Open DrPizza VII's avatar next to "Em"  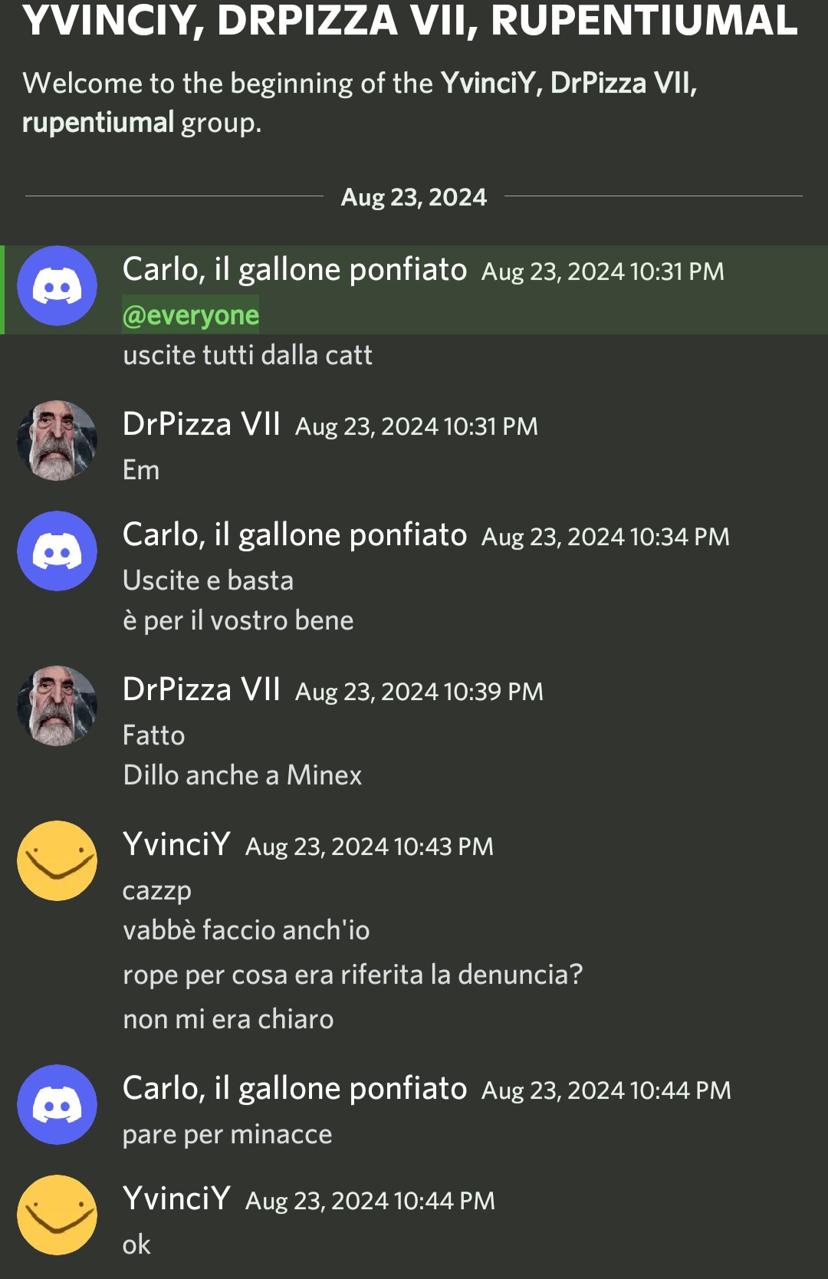58,441
